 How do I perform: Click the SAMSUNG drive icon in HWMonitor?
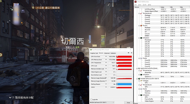pyautogui.click(x=139, y=68)
